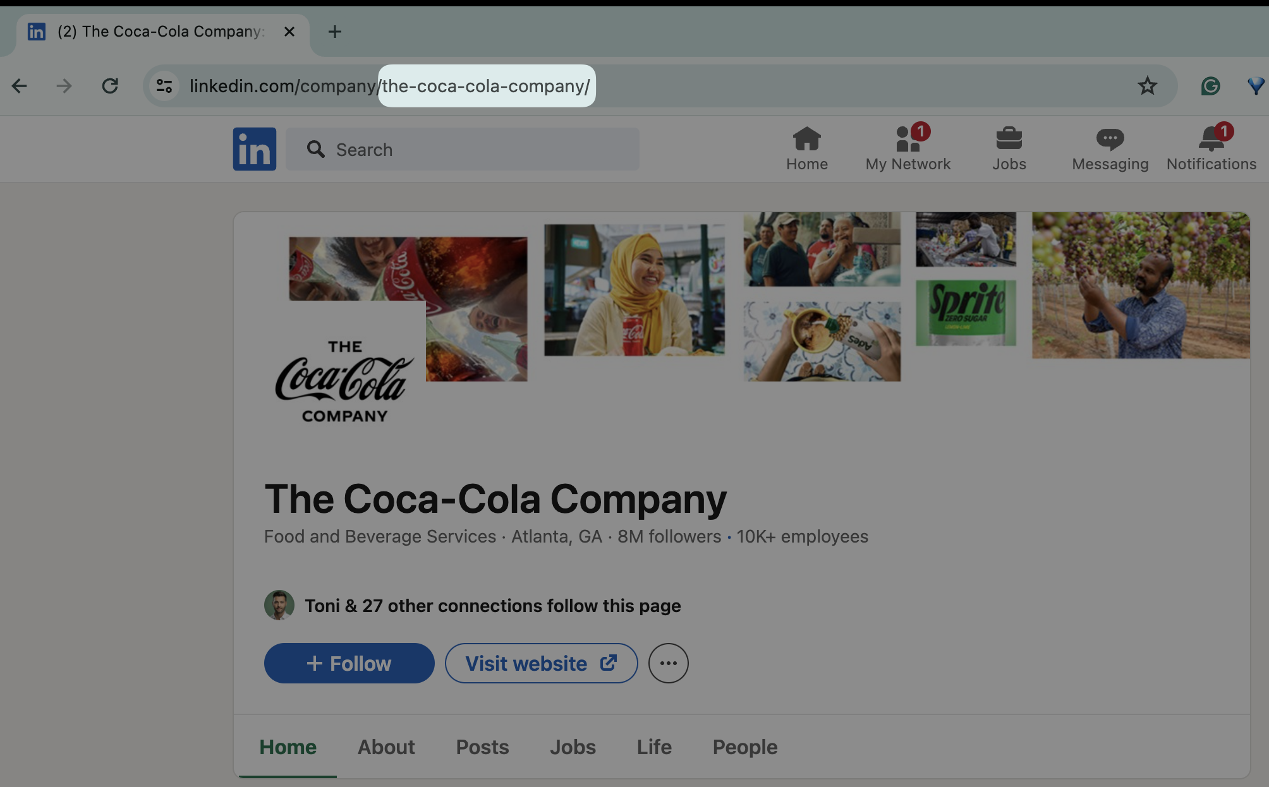Viewport: 1269px width, 787px height.
Task: Open the LinkedIn Home feed
Action: click(807, 148)
